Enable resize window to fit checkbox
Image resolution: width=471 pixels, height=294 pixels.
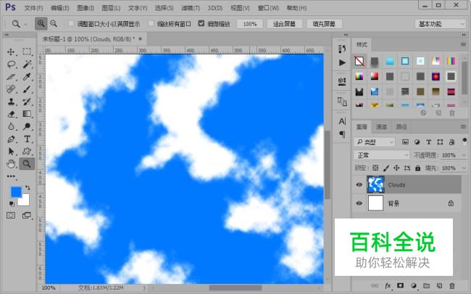(x=71, y=23)
